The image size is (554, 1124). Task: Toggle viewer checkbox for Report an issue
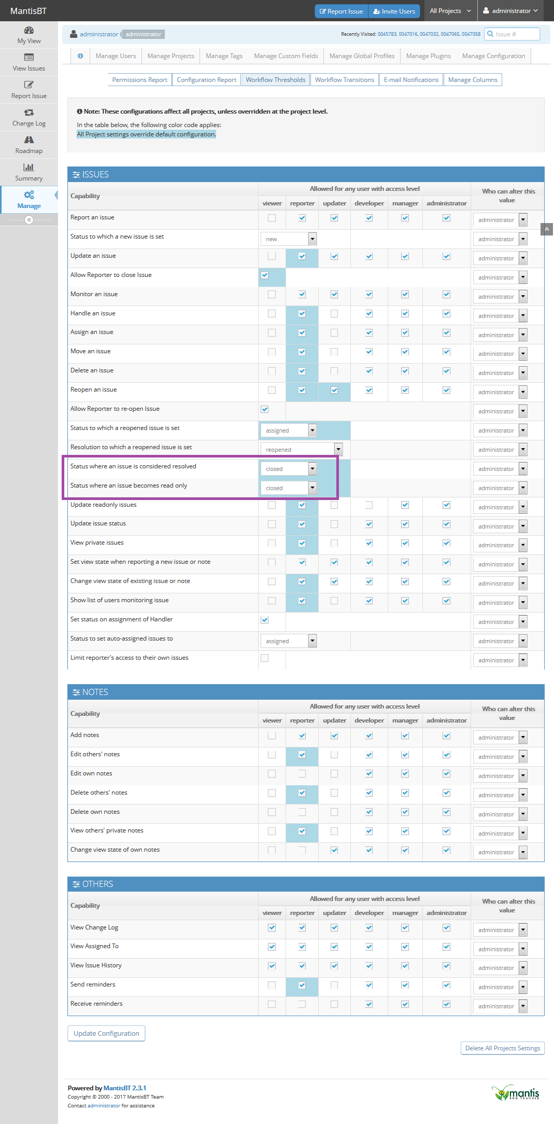[272, 218]
